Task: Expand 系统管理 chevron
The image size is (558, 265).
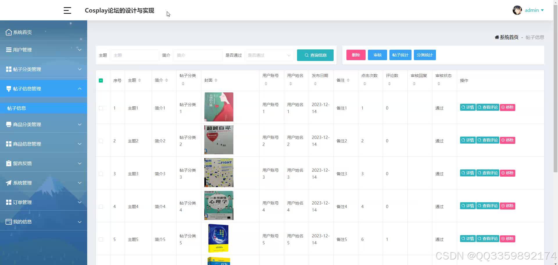Action: coord(80,183)
